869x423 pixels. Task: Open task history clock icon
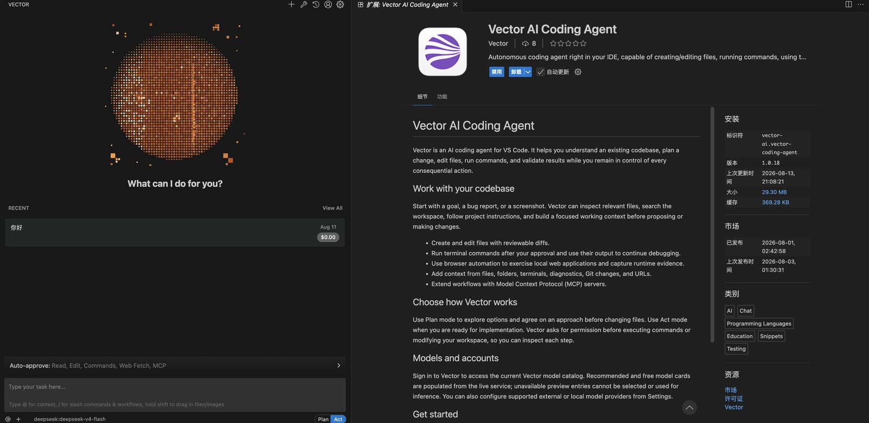(316, 4)
